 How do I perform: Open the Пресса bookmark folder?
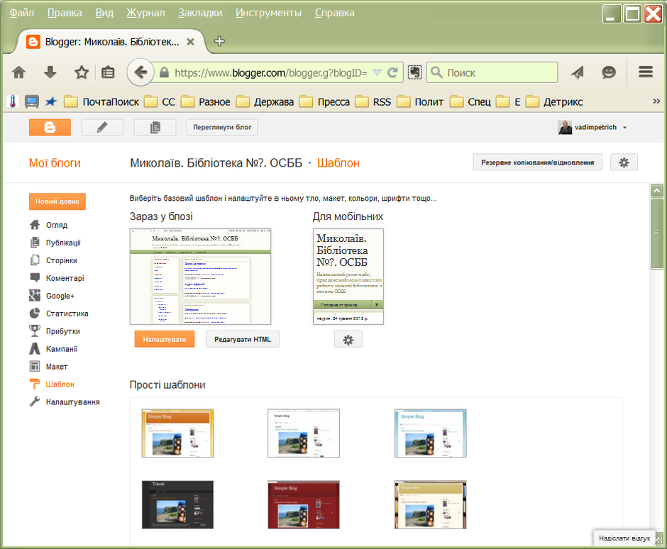324,102
